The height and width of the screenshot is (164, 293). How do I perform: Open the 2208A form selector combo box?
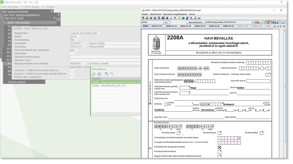165,22
